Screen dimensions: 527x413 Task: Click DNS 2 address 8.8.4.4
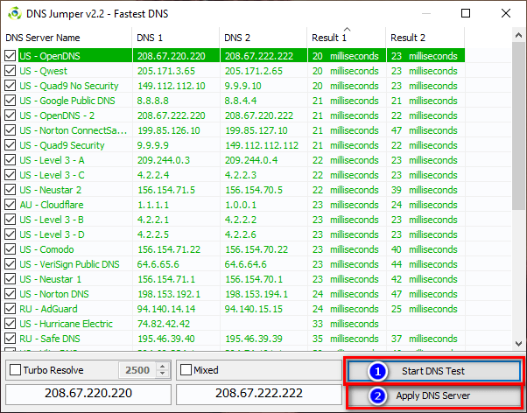click(241, 101)
